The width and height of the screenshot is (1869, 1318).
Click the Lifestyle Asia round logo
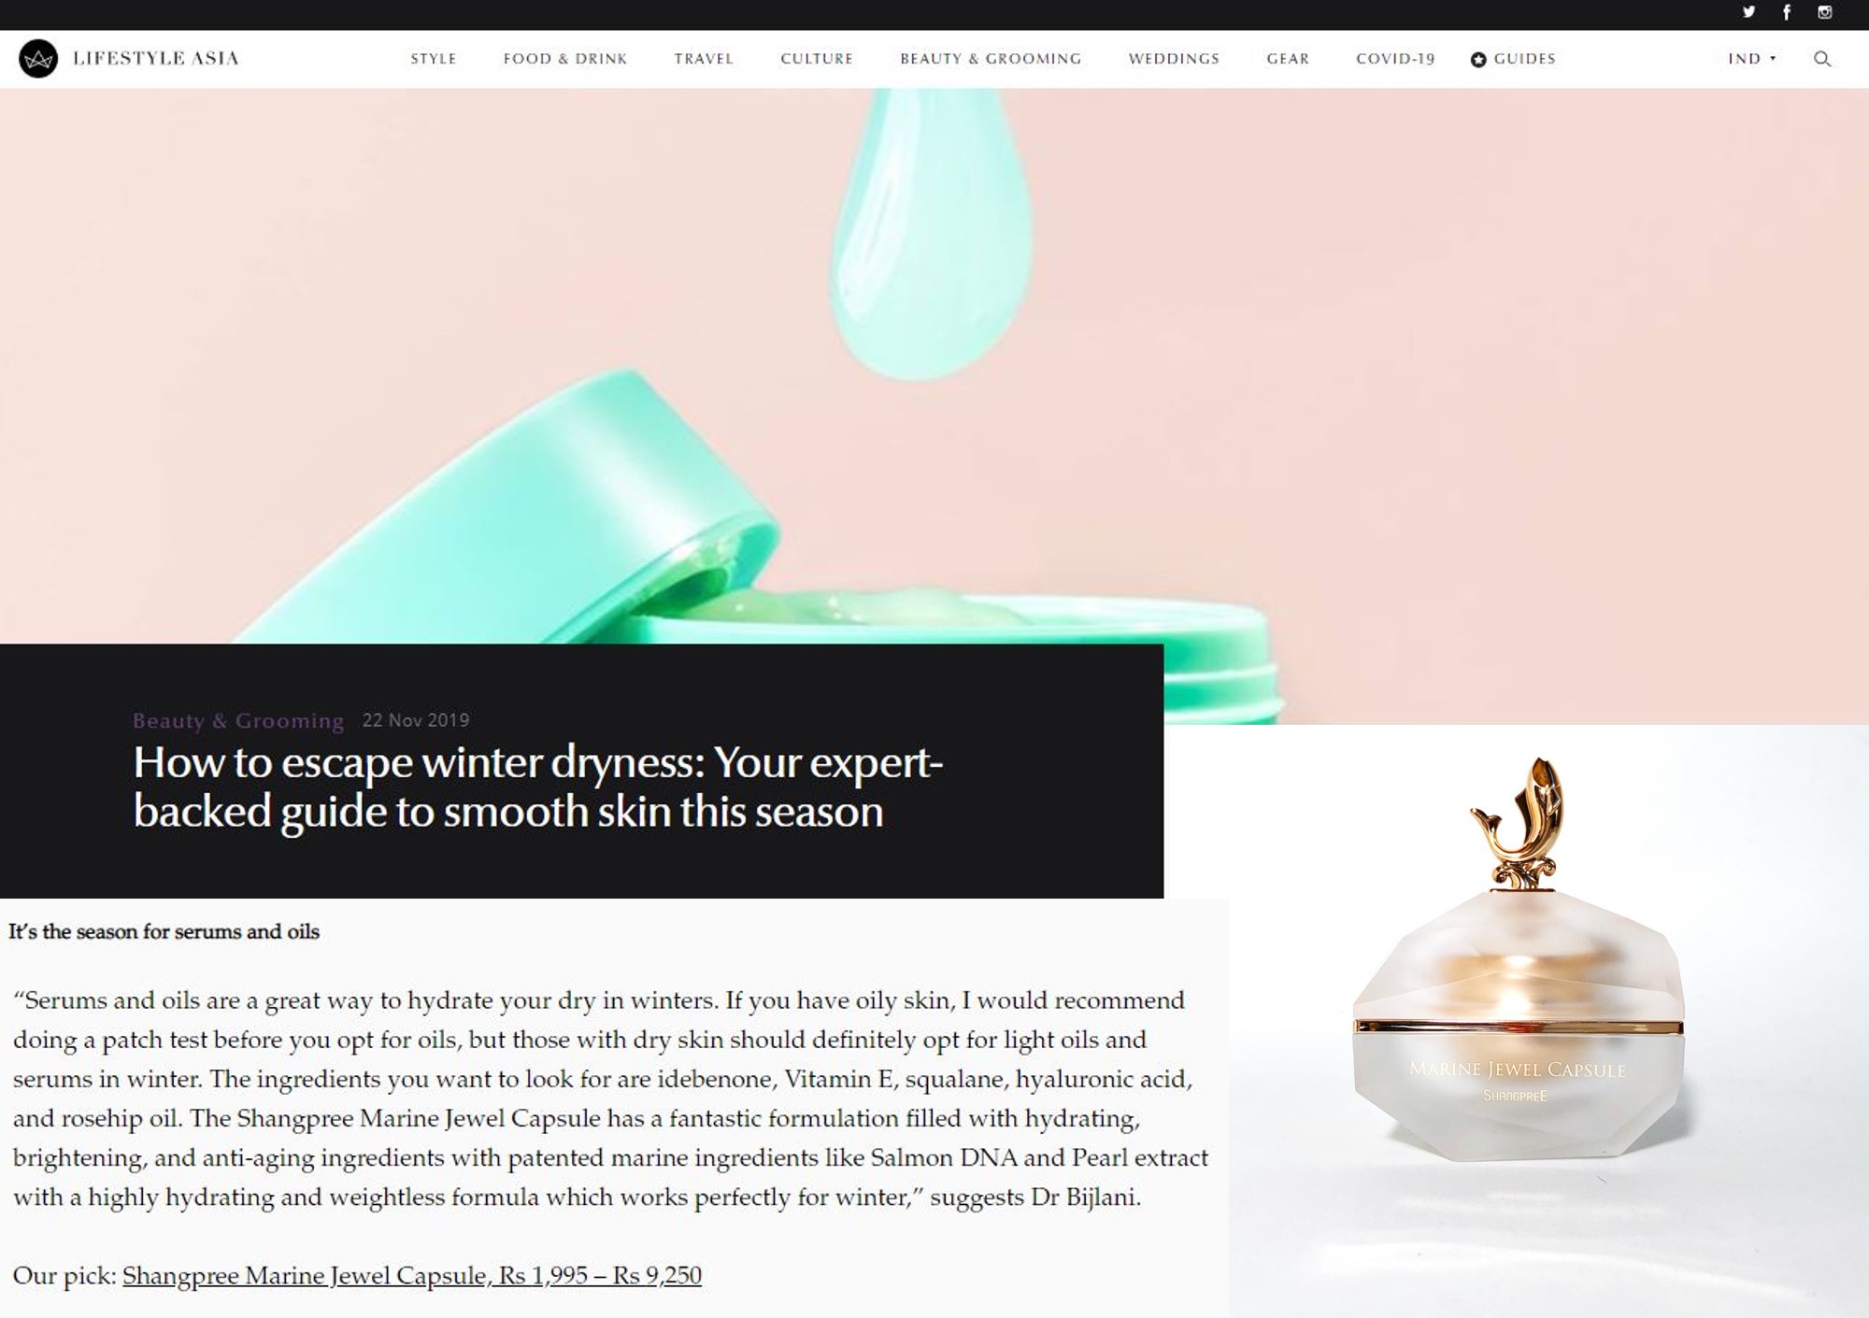point(38,59)
